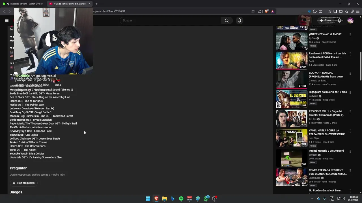Open the Windows Start menu

(148, 198)
